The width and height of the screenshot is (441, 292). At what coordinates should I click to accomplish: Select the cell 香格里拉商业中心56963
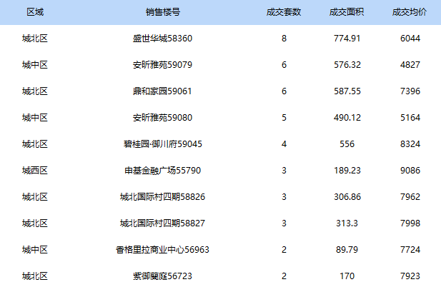click(x=162, y=250)
